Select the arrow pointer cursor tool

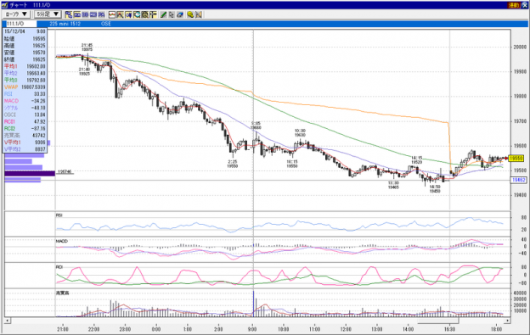[x=172, y=14]
